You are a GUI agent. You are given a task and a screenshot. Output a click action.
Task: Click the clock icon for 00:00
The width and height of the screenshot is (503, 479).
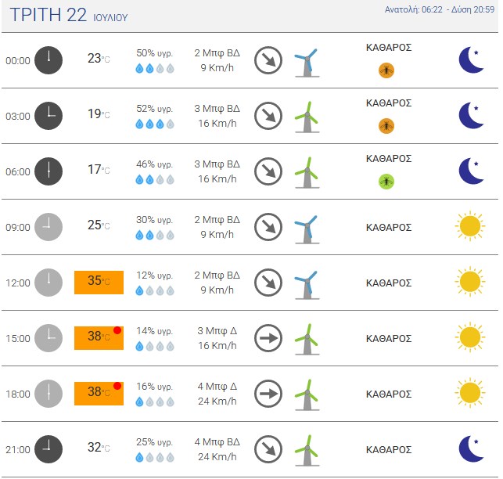pyautogui.click(x=49, y=60)
